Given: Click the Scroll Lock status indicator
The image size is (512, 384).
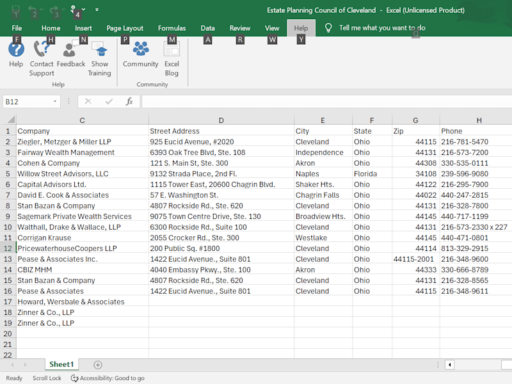Looking at the screenshot, I should click(x=47, y=378).
